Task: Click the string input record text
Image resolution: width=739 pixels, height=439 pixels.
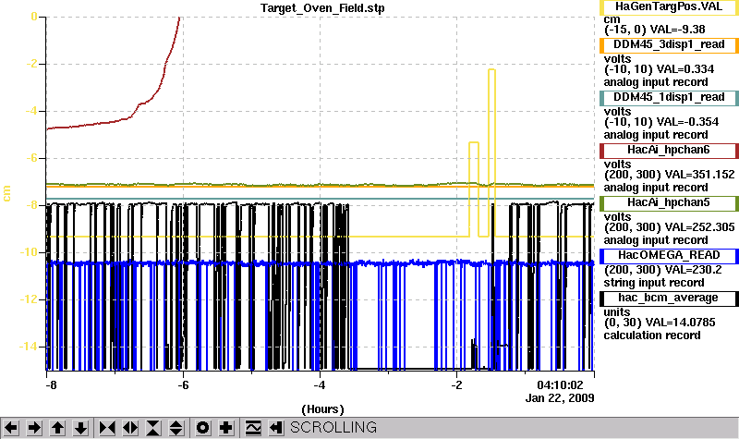Action: click(654, 283)
